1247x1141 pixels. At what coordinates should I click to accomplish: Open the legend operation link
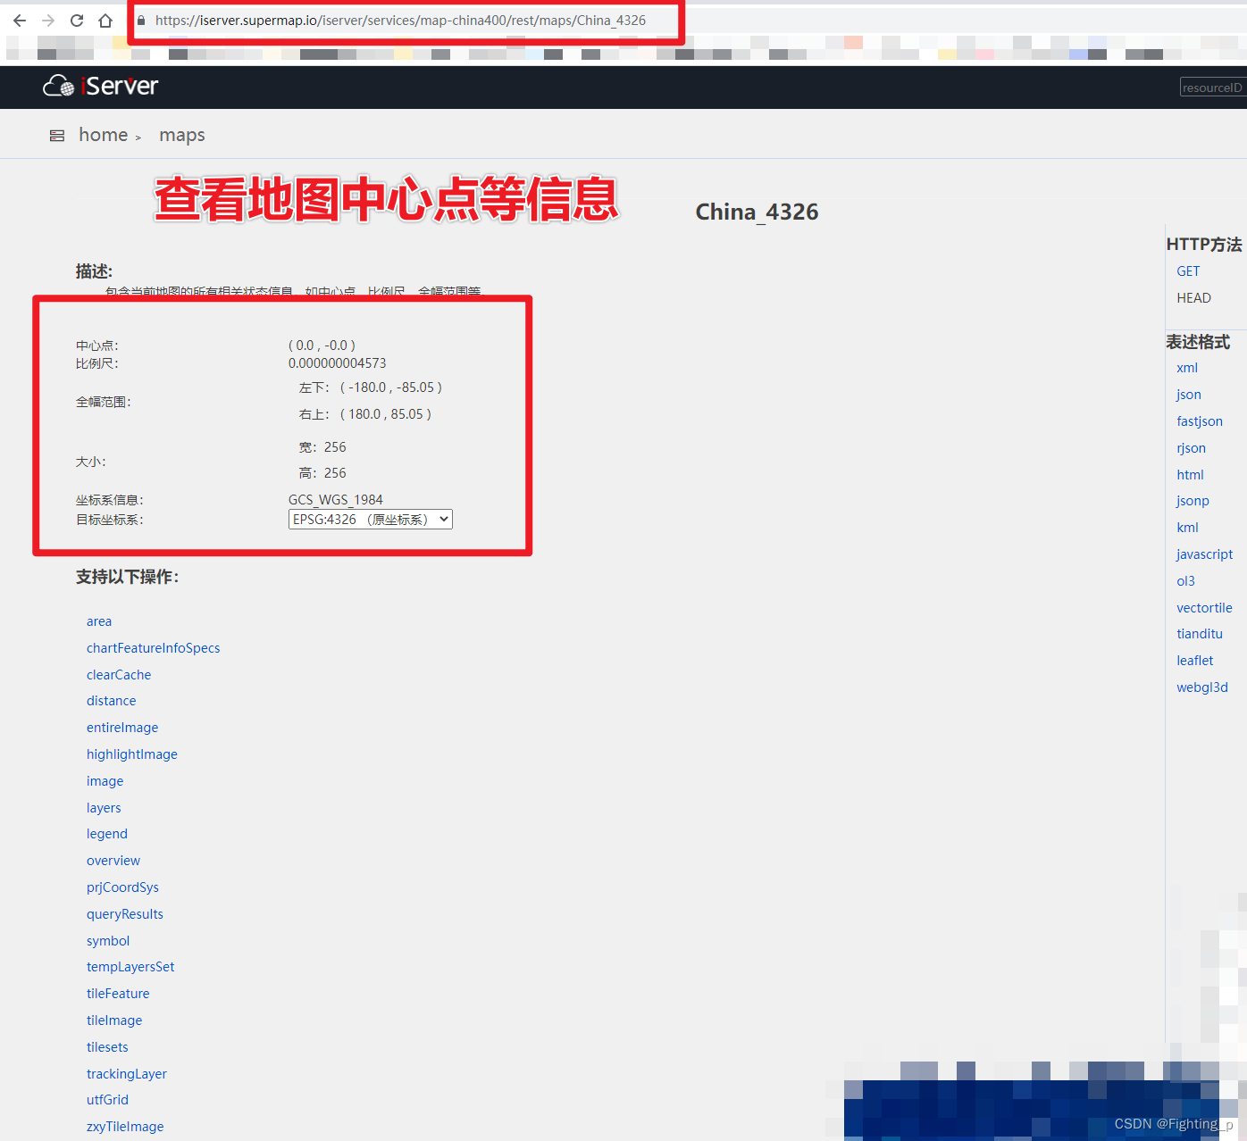(x=107, y=834)
